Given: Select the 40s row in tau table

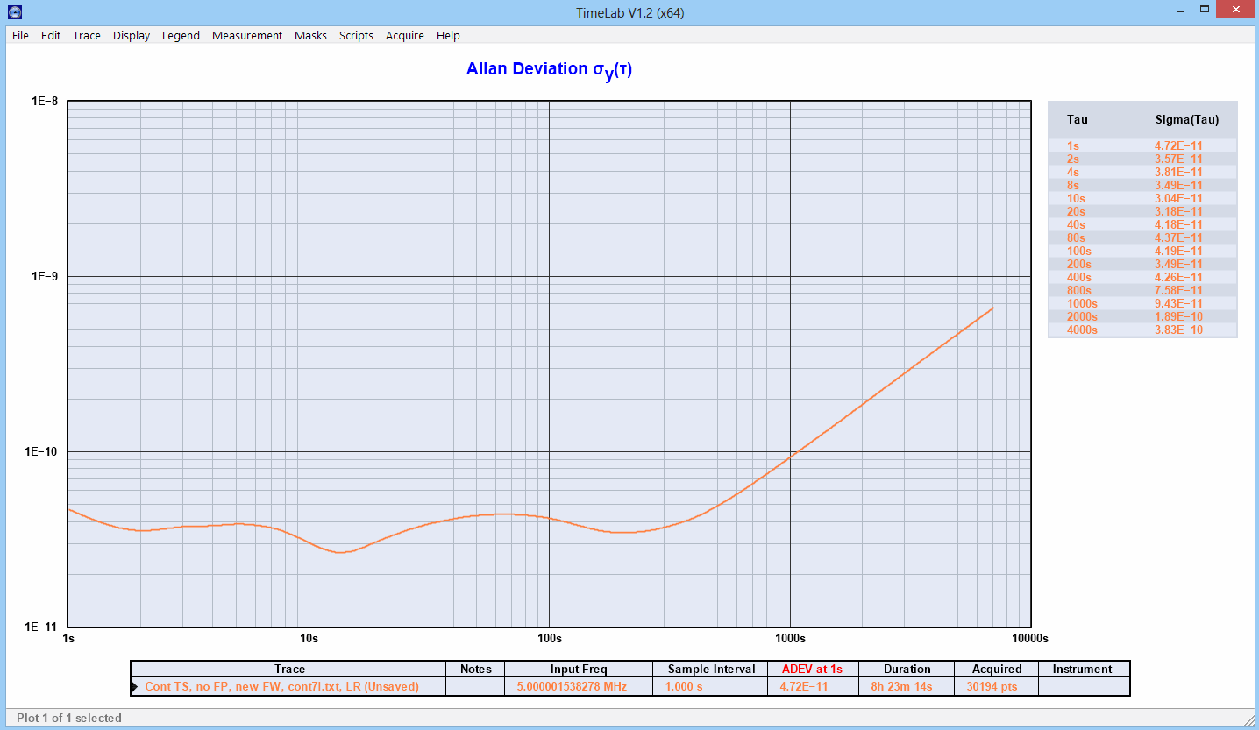Looking at the screenshot, I should click(x=1142, y=224).
